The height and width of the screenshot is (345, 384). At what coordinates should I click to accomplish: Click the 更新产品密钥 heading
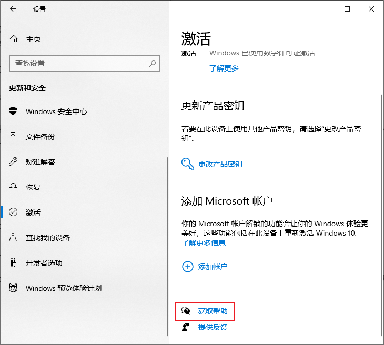coord(213,106)
